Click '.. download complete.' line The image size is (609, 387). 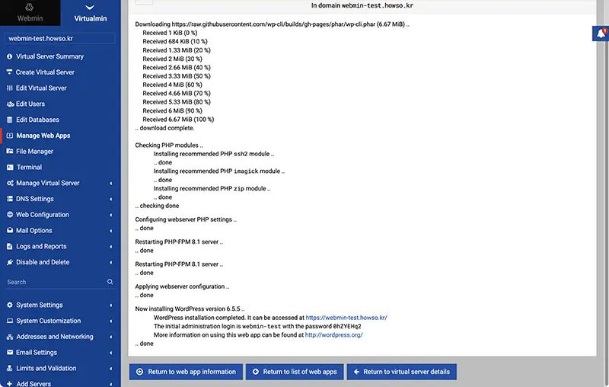(x=164, y=128)
